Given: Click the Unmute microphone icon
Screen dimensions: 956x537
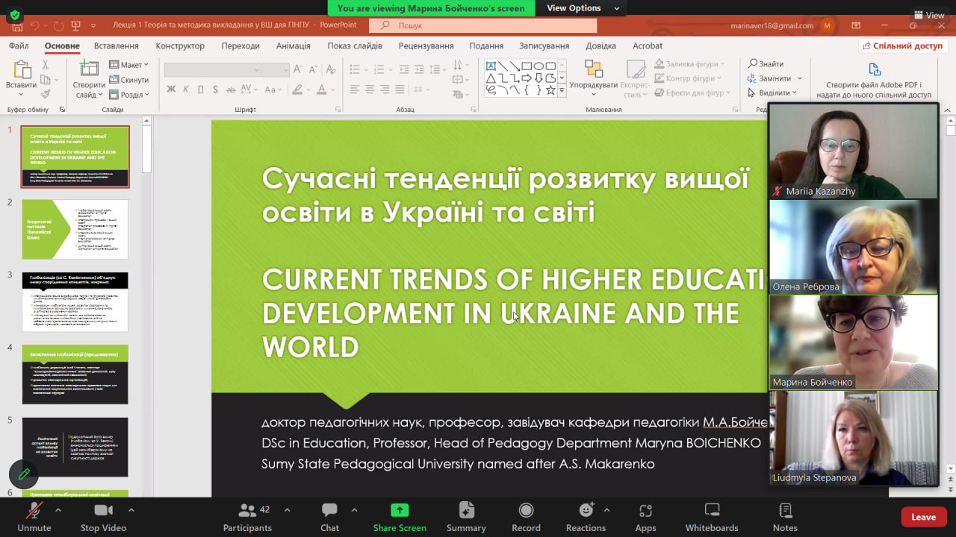Looking at the screenshot, I should (34, 511).
